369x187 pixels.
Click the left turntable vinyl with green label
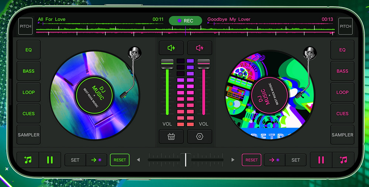click(94, 95)
